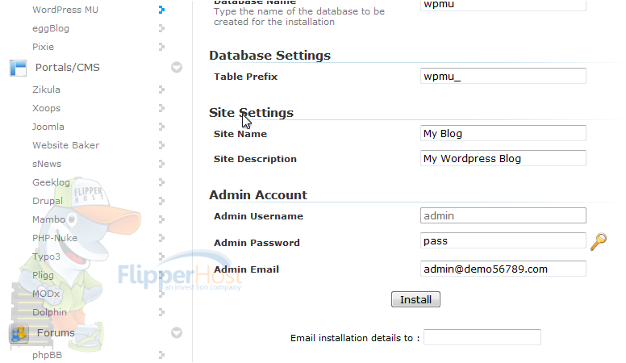Open Drupal installer entry
626x363 pixels.
coord(48,201)
